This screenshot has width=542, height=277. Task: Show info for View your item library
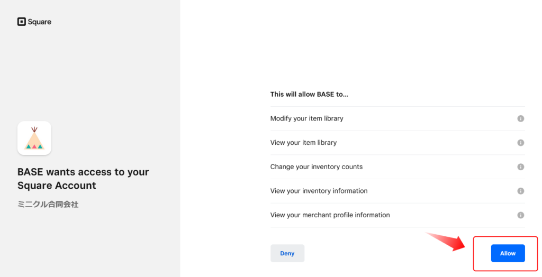coord(520,143)
